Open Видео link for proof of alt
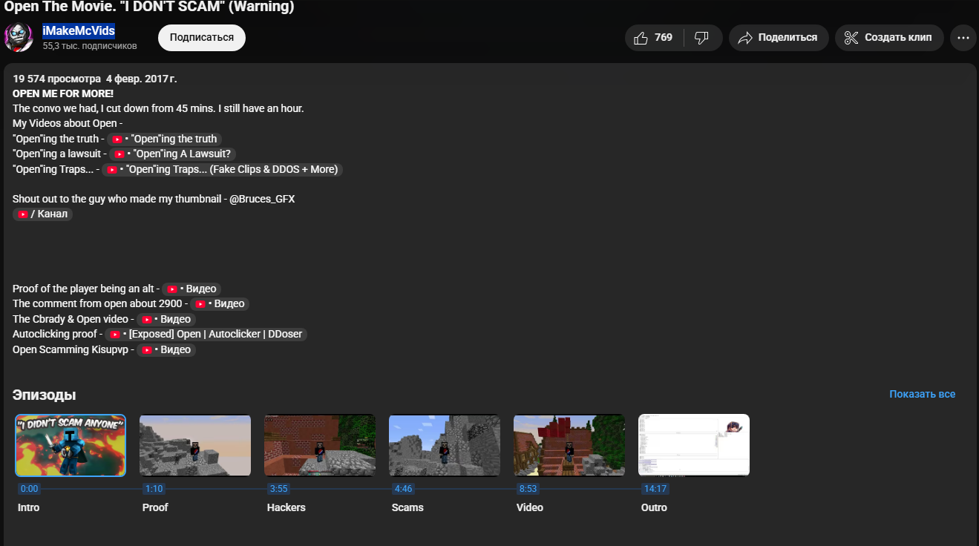 coord(191,289)
